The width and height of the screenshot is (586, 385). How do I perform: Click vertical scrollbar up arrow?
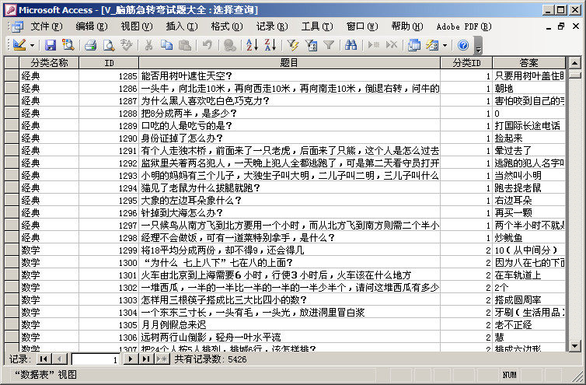[574, 62]
